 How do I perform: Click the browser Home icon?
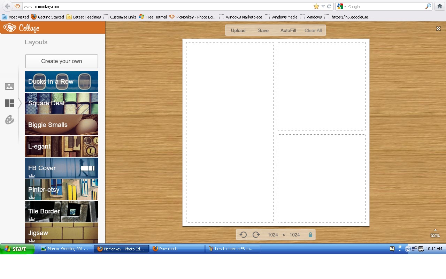440,6
